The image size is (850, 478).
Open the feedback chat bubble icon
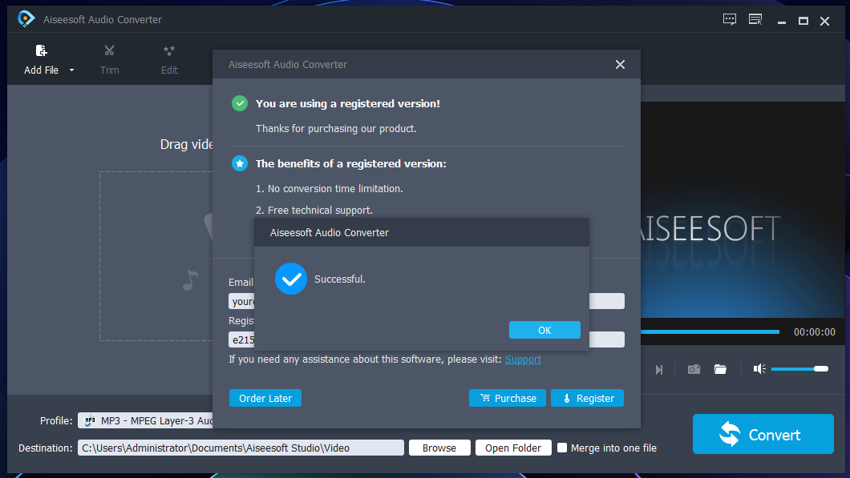coord(730,20)
